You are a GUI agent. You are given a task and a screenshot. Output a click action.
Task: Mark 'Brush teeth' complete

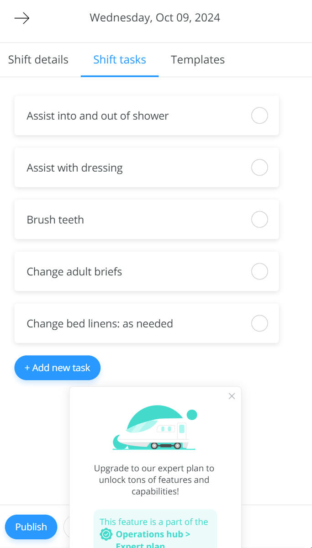(x=259, y=220)
